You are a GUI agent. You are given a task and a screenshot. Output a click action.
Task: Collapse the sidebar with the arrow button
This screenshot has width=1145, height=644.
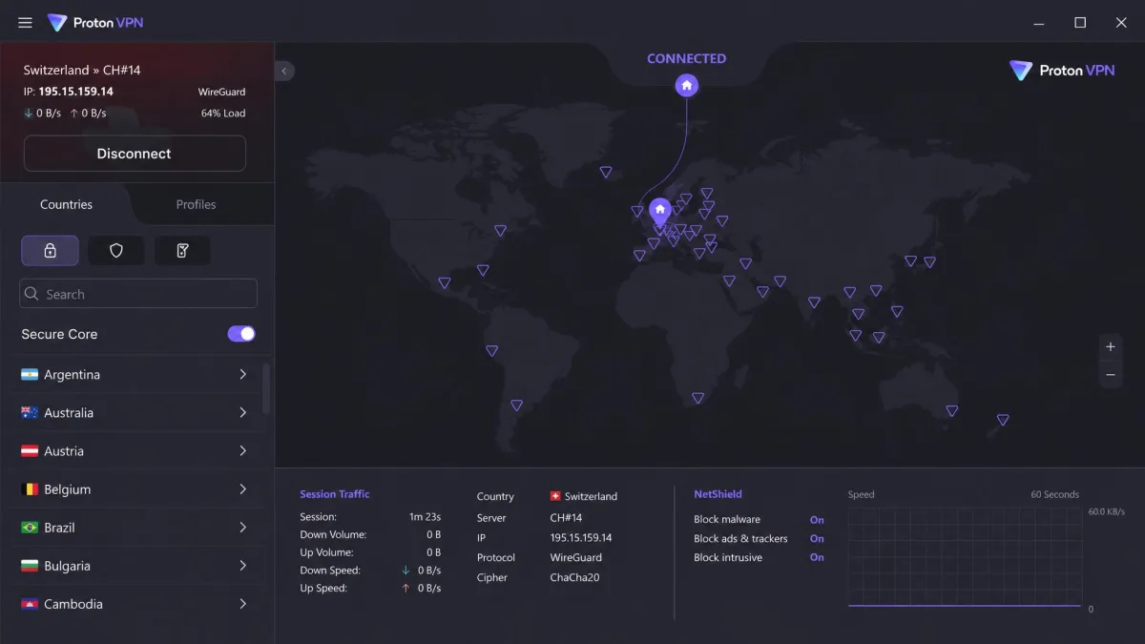coord(284,71)
